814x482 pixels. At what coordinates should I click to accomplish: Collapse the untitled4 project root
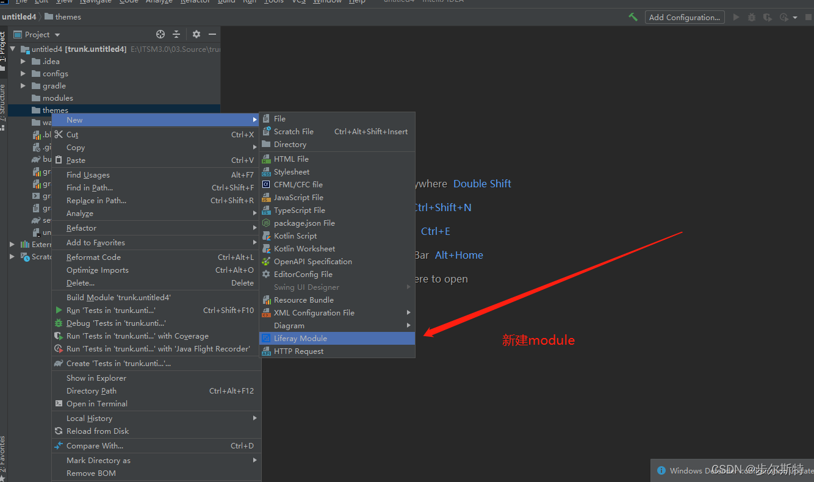click(13, 49)
